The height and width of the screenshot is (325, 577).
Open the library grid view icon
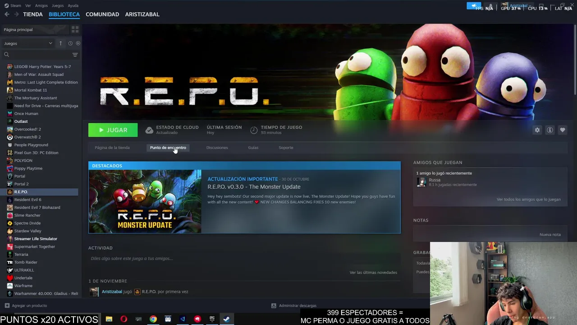75,29
